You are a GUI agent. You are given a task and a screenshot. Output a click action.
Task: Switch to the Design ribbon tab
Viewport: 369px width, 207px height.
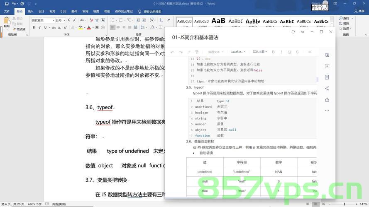[42, 11]
